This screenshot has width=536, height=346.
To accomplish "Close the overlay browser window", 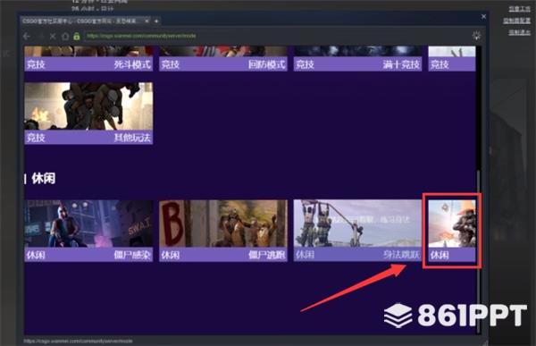I will pos(483,16).
